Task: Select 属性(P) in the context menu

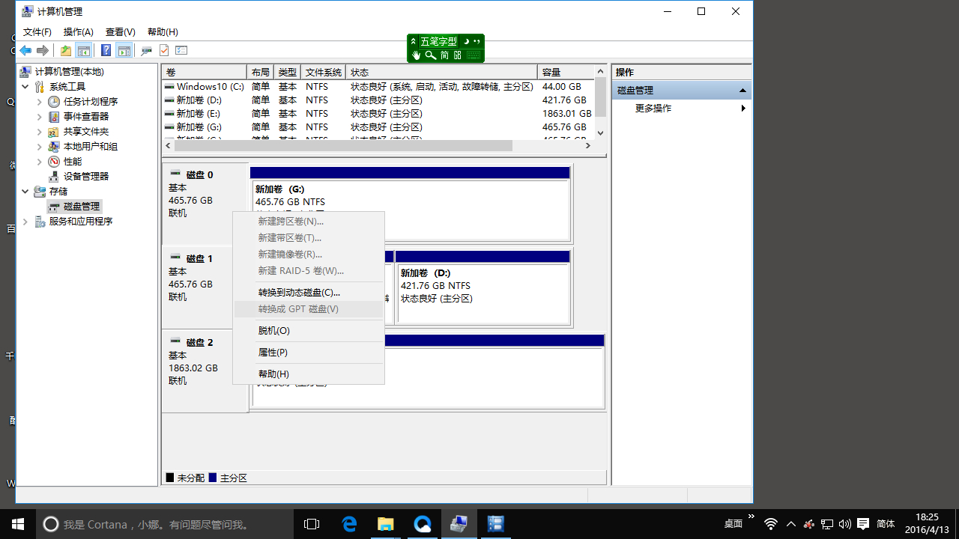Action: pyautogui.click(x=309, y=353)
